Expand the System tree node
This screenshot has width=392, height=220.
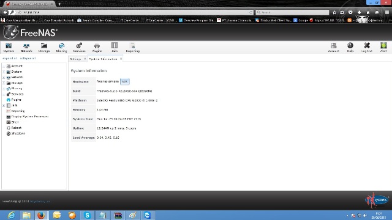click(x=4, y=72)
